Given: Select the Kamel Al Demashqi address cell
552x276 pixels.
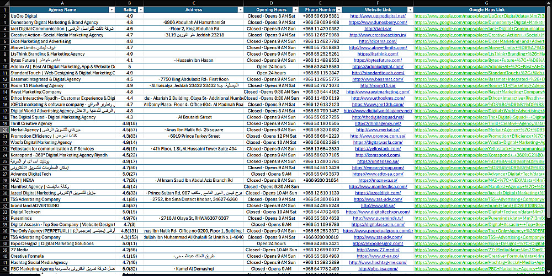Looking at the screenshot, I should (194, 269).
